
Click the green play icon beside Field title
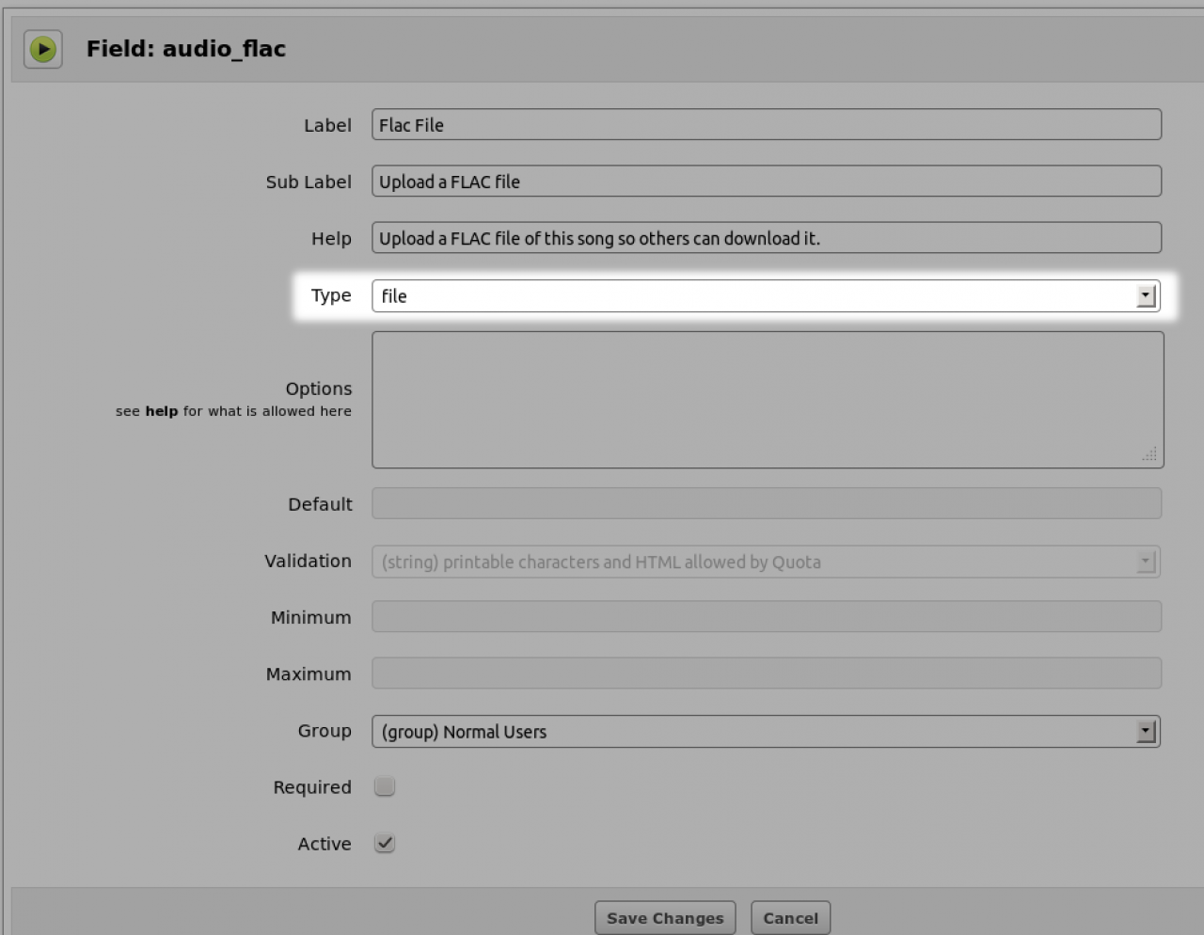42,49
